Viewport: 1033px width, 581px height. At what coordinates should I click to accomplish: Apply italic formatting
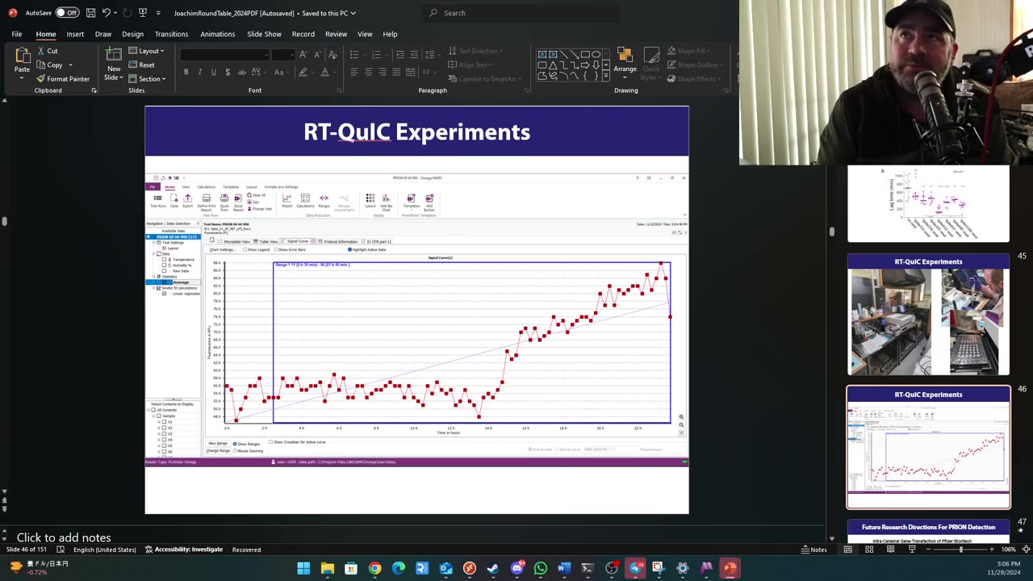click(x=199, y=72)
